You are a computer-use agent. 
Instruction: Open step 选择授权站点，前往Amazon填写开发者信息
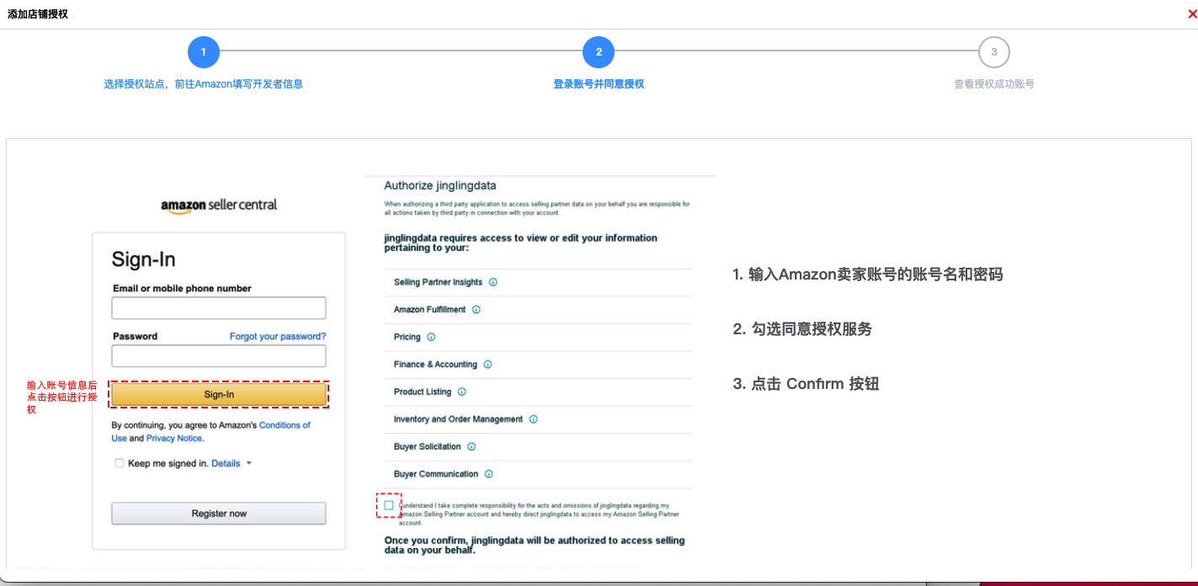click(203, 84)
